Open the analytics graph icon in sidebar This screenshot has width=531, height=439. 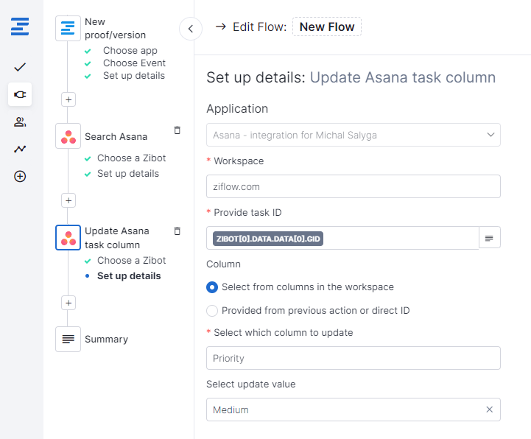(x=20, y=149)
